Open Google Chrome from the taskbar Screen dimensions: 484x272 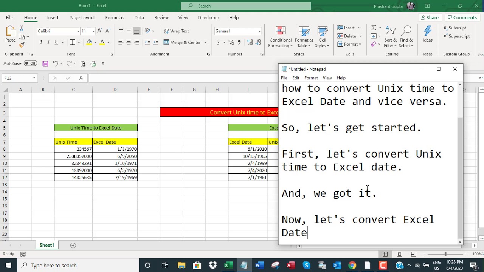coord(352,265)
